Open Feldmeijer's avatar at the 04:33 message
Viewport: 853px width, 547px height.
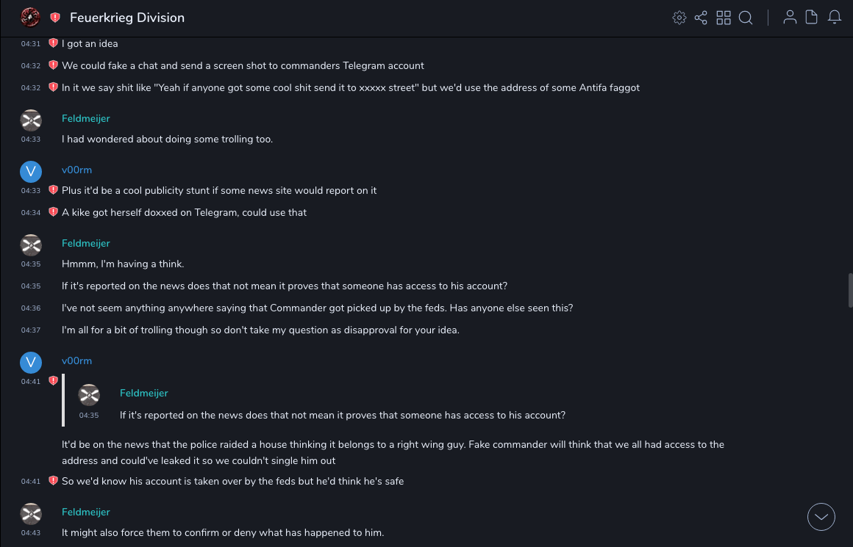click(x=31, y=120)
